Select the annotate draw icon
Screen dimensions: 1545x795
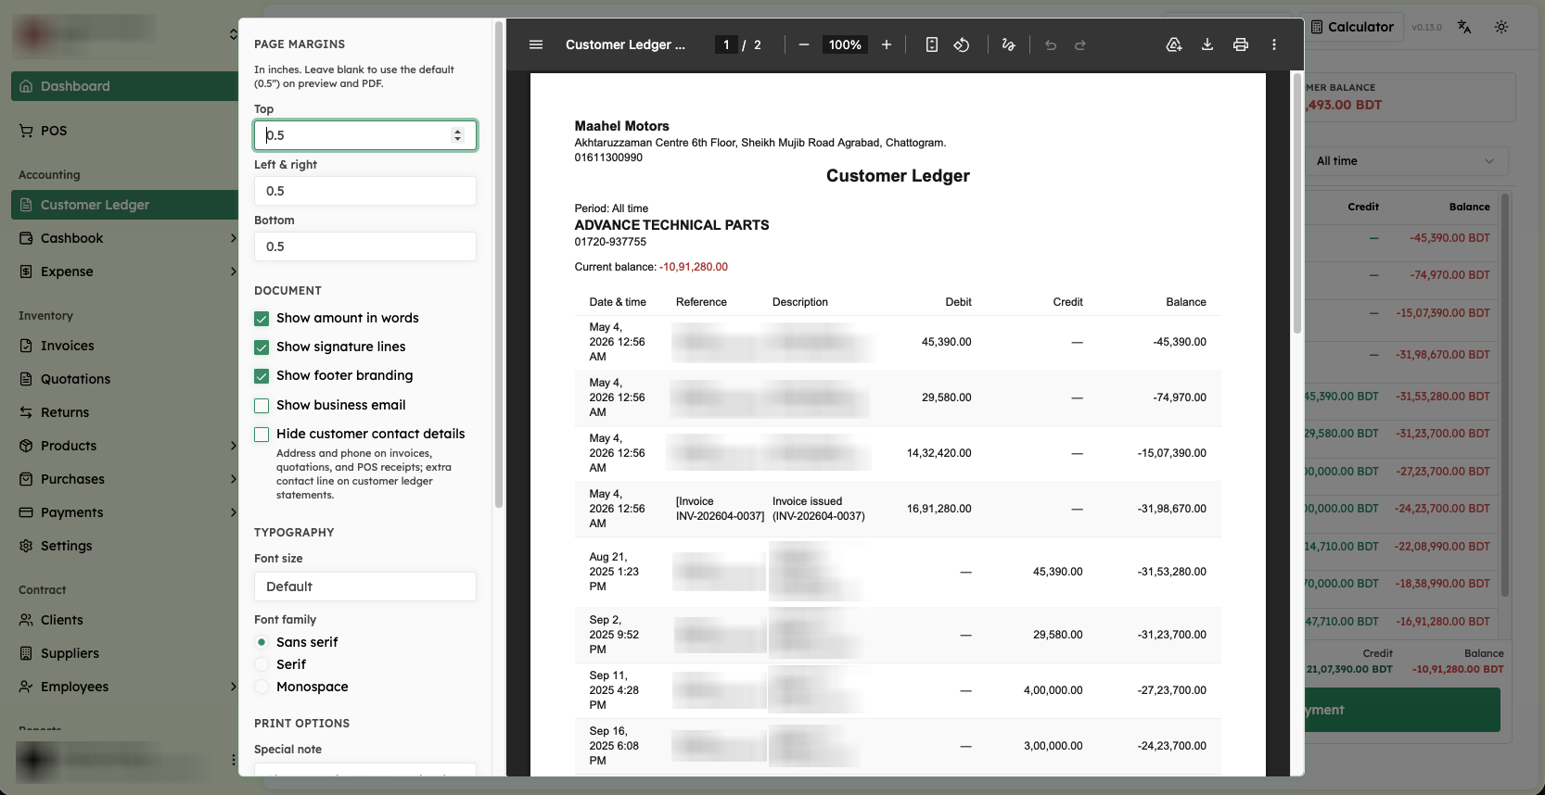[x=1009, y=44]
